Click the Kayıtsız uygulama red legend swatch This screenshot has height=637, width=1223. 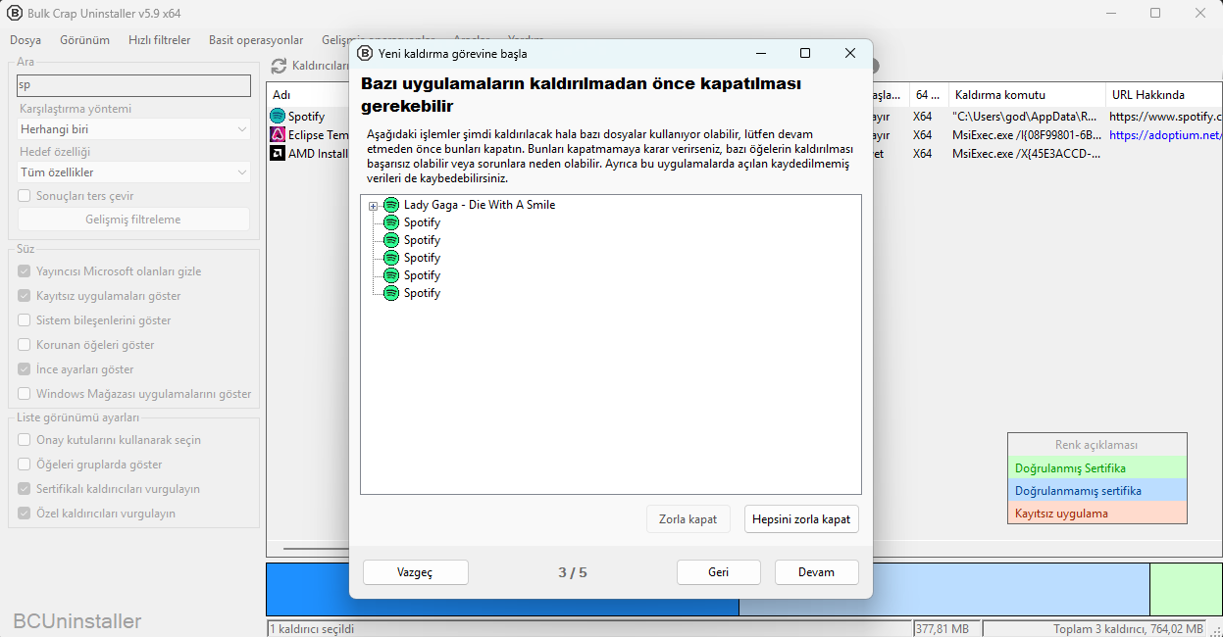click(x=1096, y=513)
